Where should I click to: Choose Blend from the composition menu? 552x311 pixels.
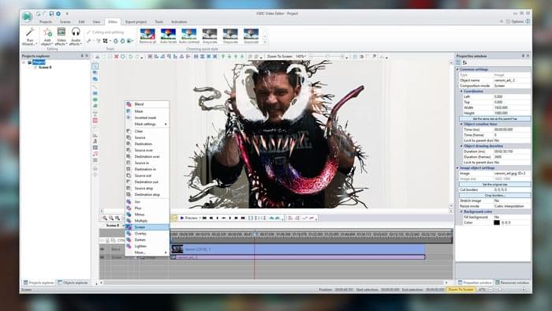147,104
